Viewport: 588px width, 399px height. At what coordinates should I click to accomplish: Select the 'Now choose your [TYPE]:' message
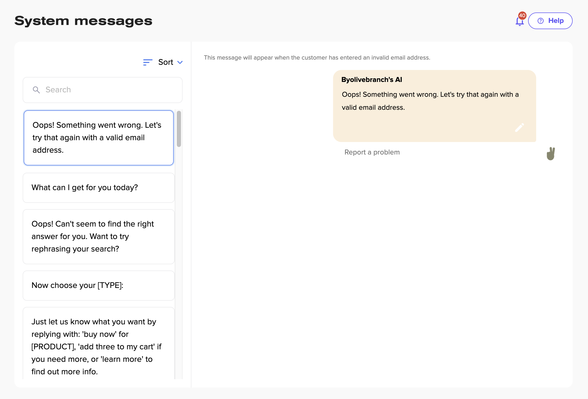(98, 285)
